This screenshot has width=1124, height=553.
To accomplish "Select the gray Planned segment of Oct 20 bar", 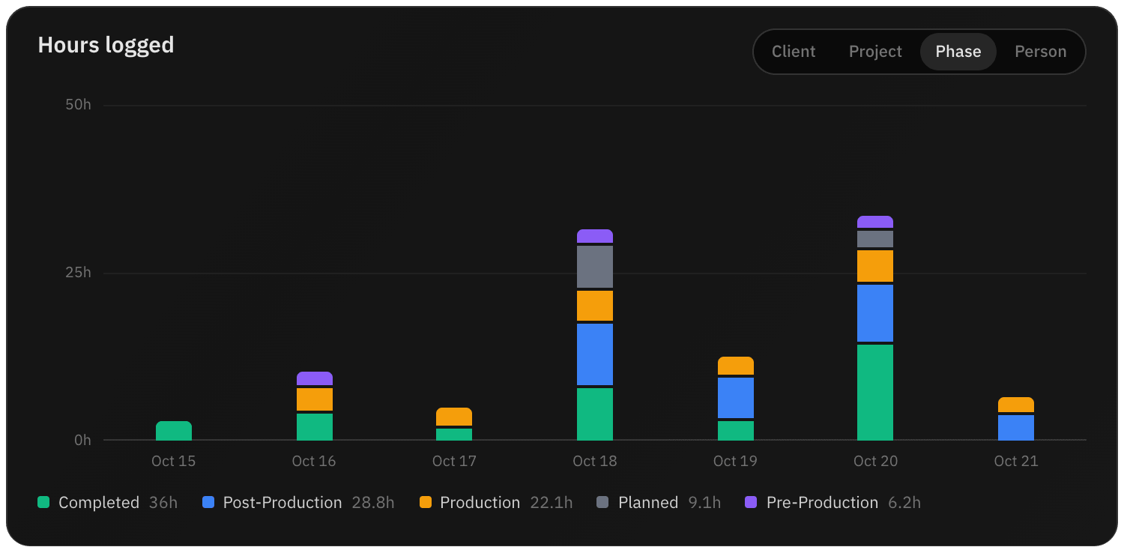I will pyautogui.click(x=875, y=239).
